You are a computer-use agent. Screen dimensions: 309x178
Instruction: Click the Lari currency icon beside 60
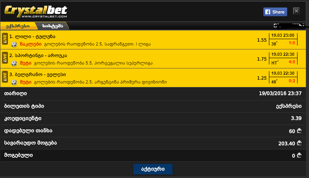[299, 131]
